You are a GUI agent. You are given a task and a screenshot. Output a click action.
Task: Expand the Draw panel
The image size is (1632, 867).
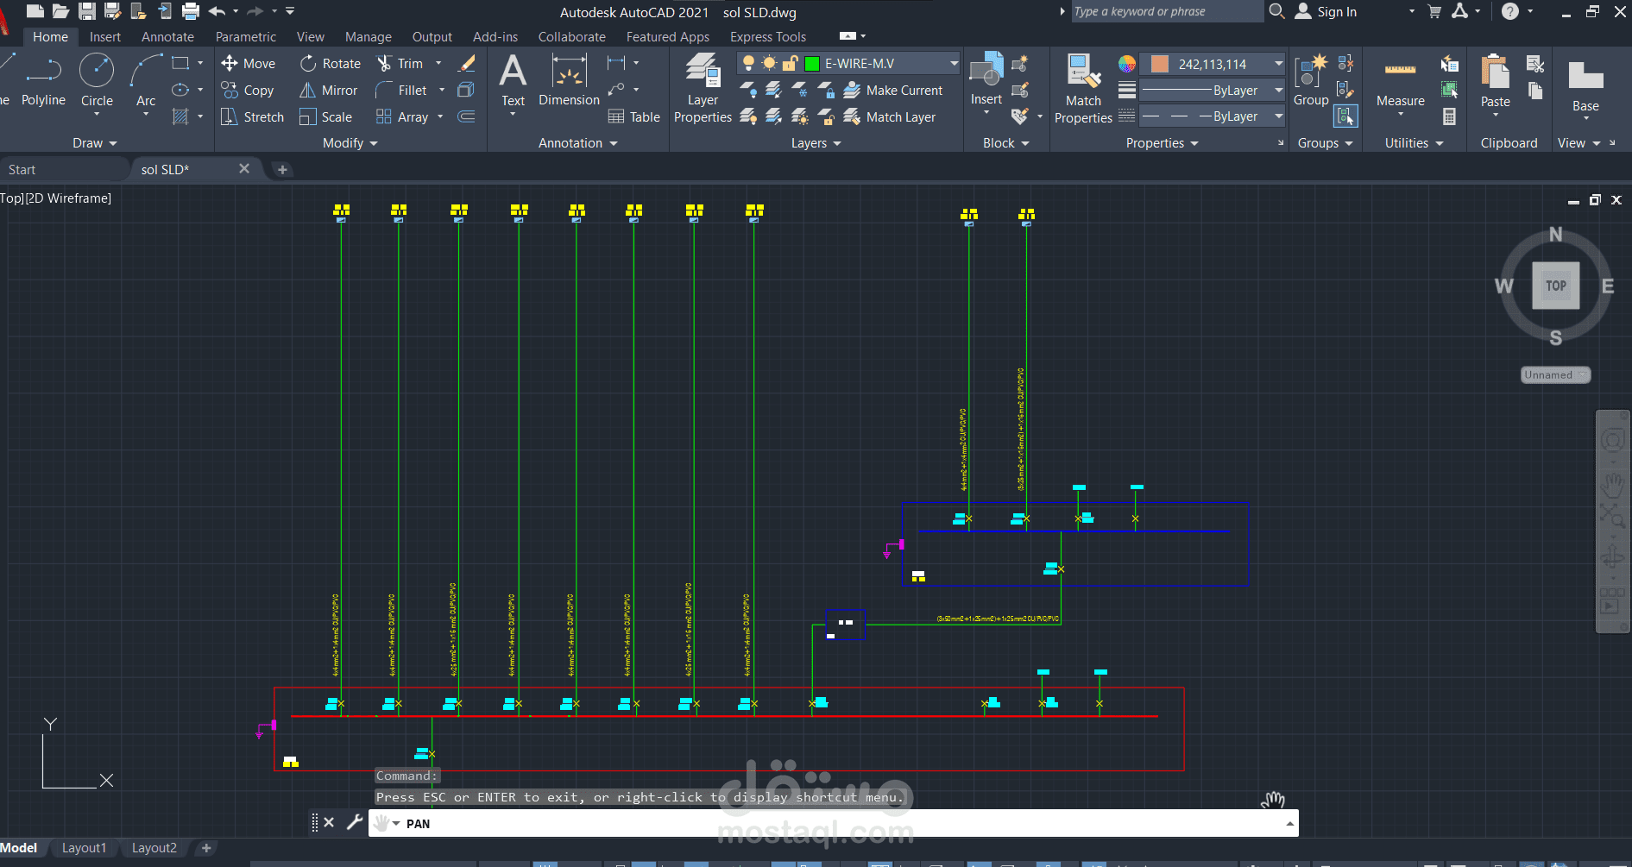[x=94, y=143]
